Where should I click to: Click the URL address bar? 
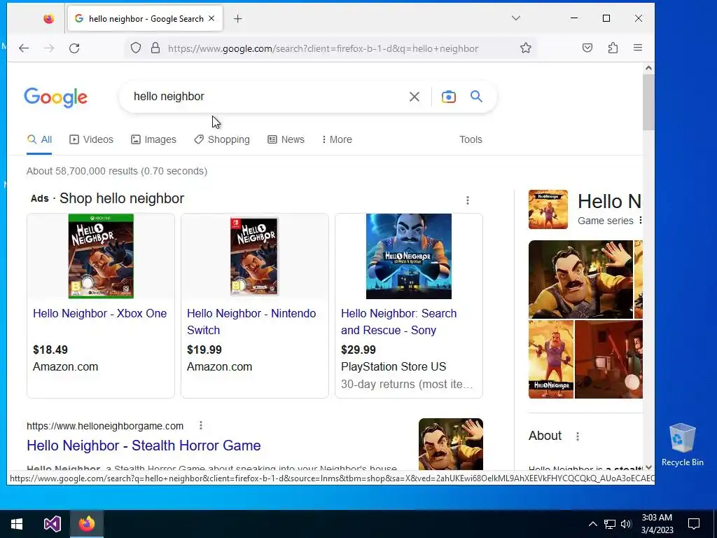click(323, 48)
